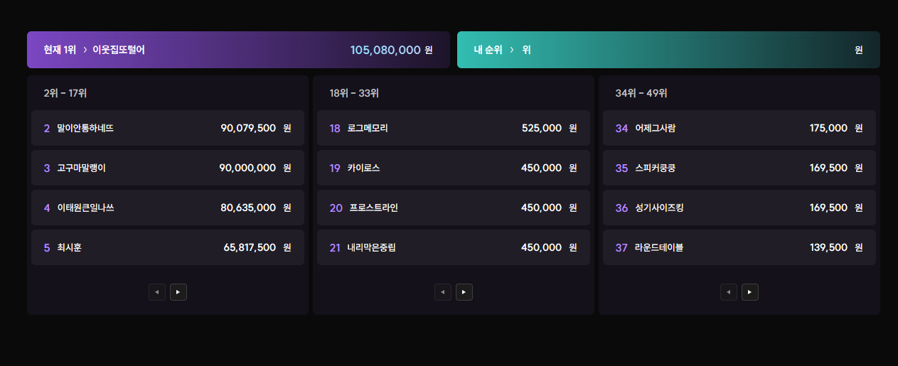Select rank 3 entry 고구마말랭이
The height and width of the screenshot is (366, 898).
point(168,168)
